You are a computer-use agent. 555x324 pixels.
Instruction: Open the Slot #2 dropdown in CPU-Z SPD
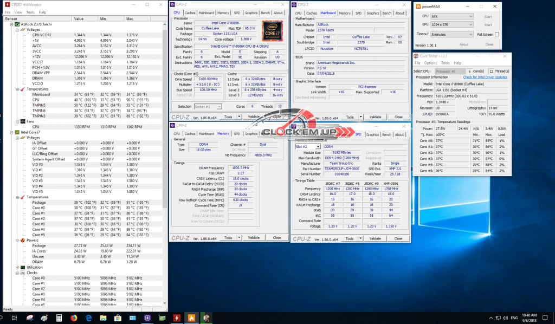click(308, 146)
